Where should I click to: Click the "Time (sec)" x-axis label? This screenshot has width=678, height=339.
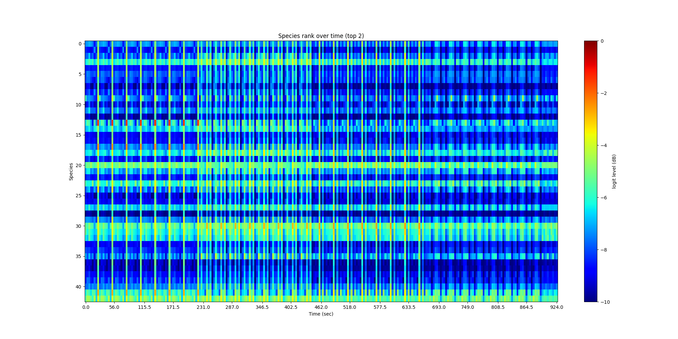(x=321, y=314)
